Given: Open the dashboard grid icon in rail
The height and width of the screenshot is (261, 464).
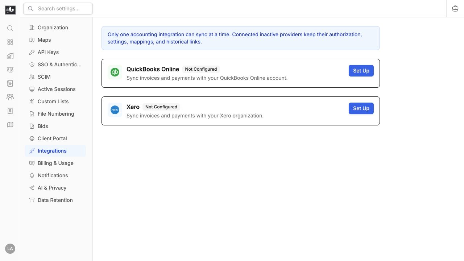Looking at the screenshot, I should (10, 42).
